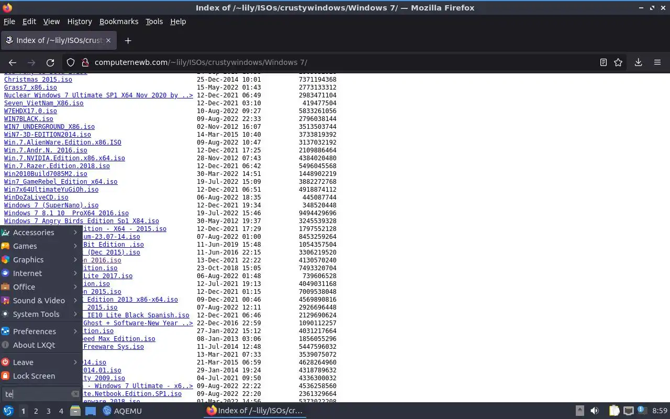Open Win.7.AlienWare.Edition.x86.ISO link
The image size is (670, 419).
[63, 142]
